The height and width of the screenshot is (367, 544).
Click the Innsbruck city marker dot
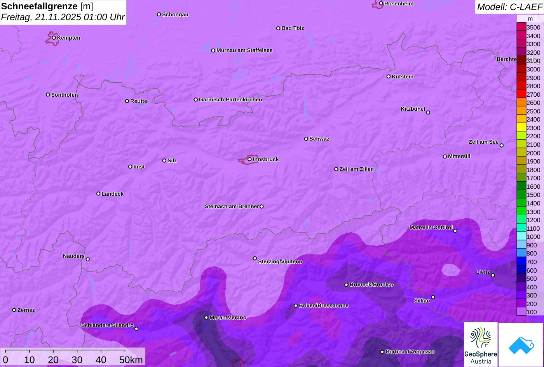click(249, 159)
